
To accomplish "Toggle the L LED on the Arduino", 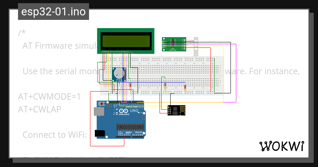I will 117,109.
